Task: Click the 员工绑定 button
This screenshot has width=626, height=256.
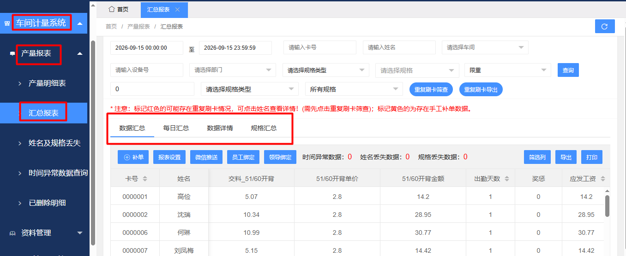Action: (243, 157)
